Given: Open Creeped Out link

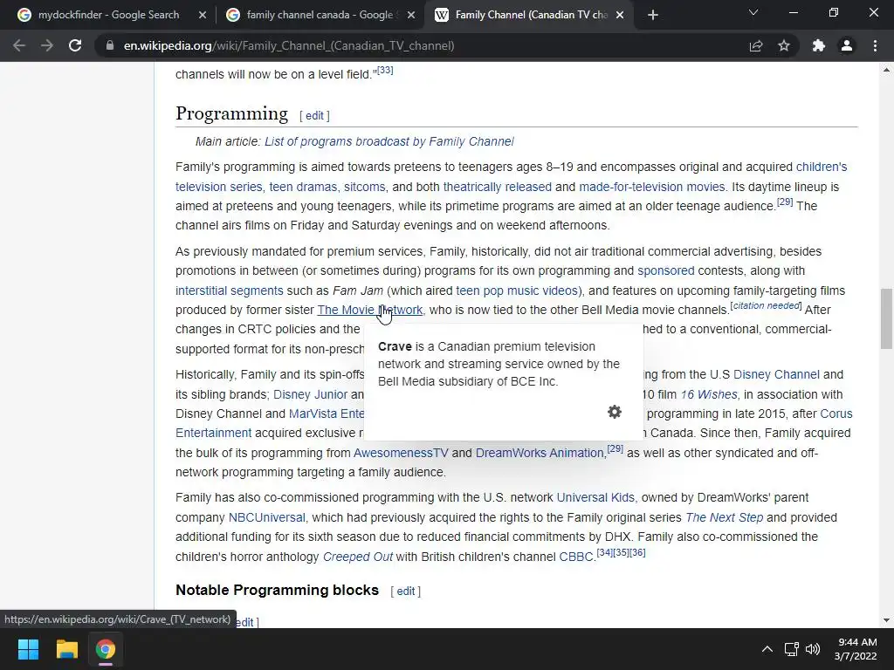Looking at the screenshot, I should [x=357, y=557].
